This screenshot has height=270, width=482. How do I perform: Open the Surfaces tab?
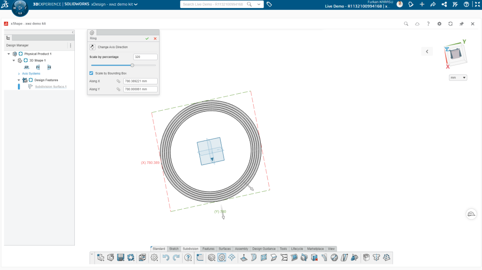[x=225, y=248]
